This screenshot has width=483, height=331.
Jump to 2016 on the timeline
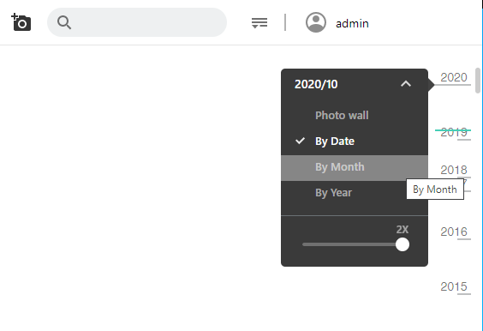click(x=454, y=232)
